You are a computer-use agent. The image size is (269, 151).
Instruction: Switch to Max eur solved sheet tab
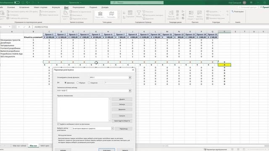19,146
